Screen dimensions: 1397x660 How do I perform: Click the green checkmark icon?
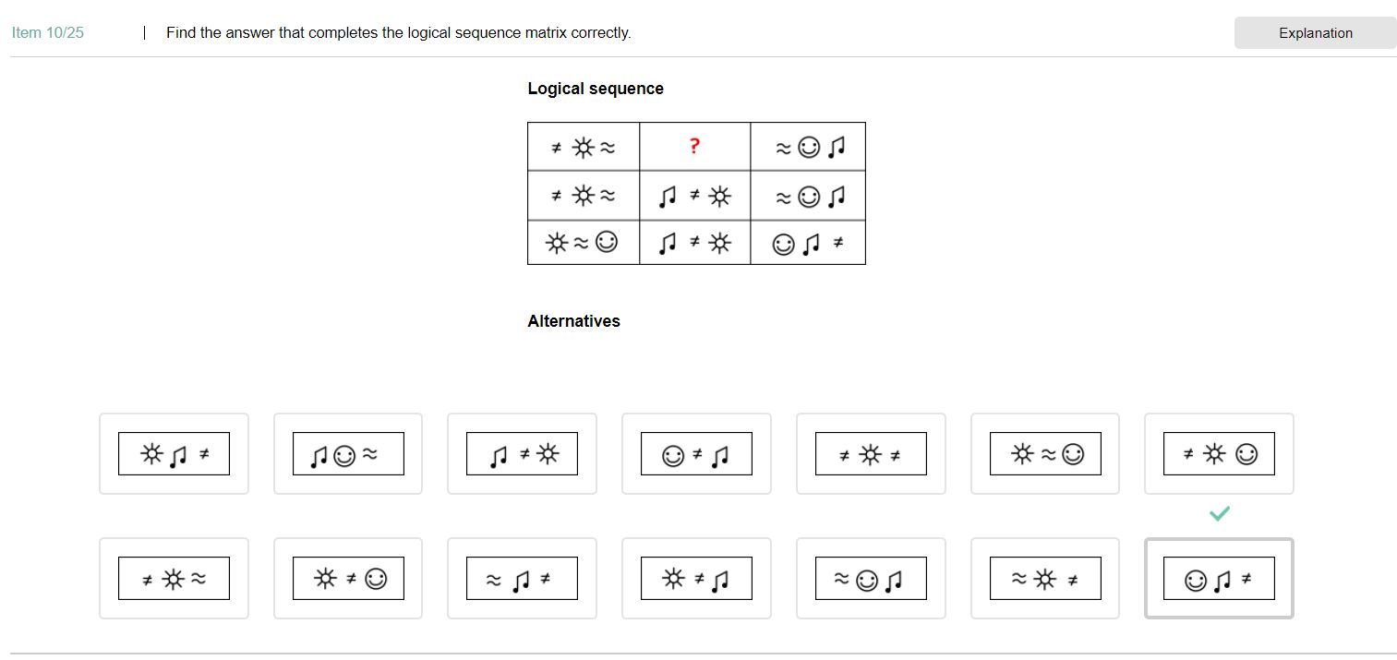pos(1219,514)
